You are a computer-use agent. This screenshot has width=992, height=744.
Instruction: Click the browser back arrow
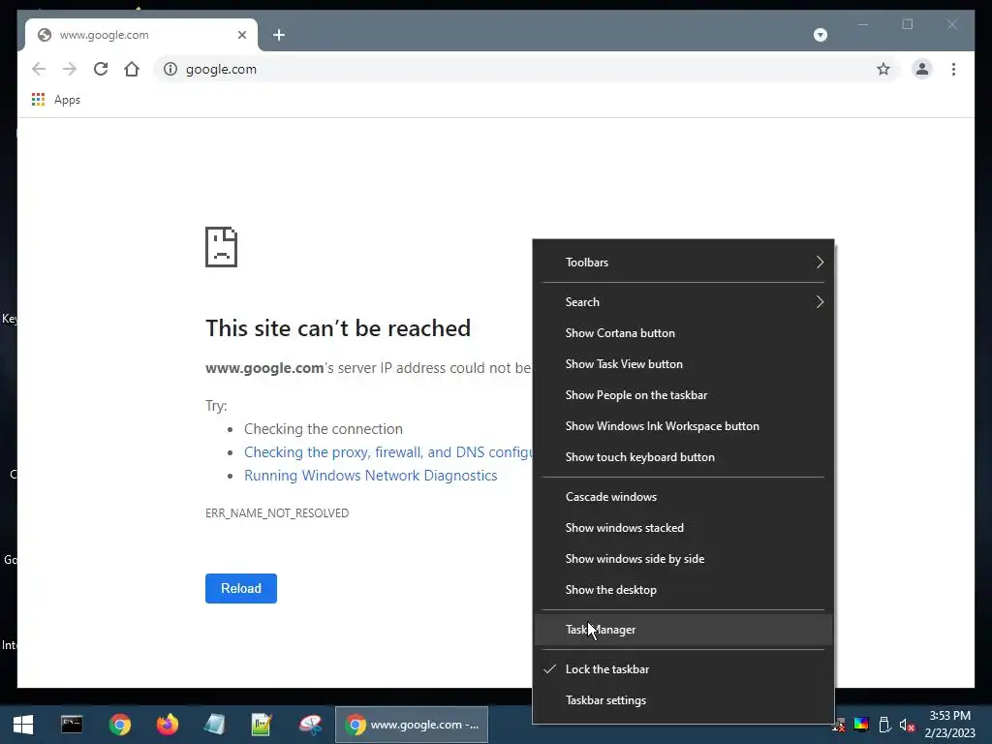pyautogui.click(x=39, y=69)
